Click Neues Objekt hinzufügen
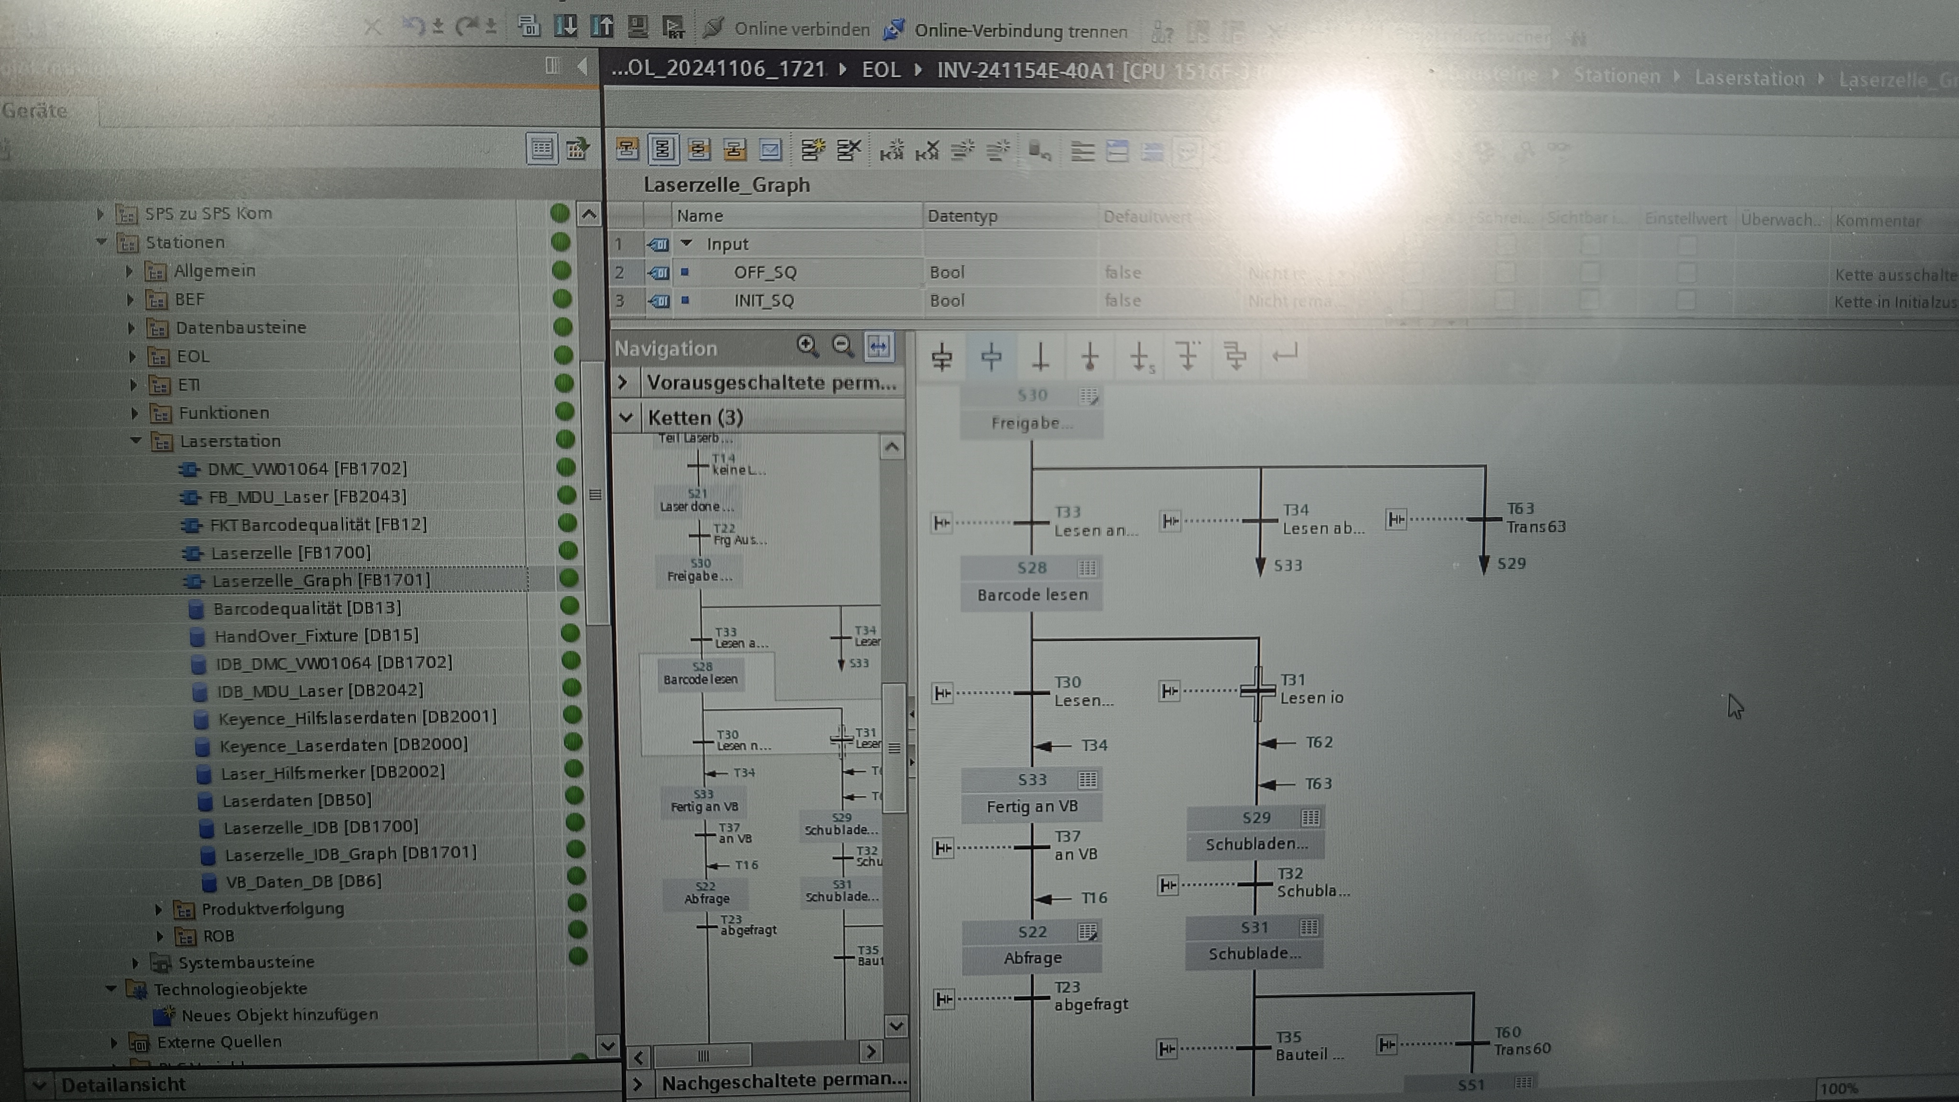The height and width of the screenshot is (1102, 1959). click(x=279, y=1015)
